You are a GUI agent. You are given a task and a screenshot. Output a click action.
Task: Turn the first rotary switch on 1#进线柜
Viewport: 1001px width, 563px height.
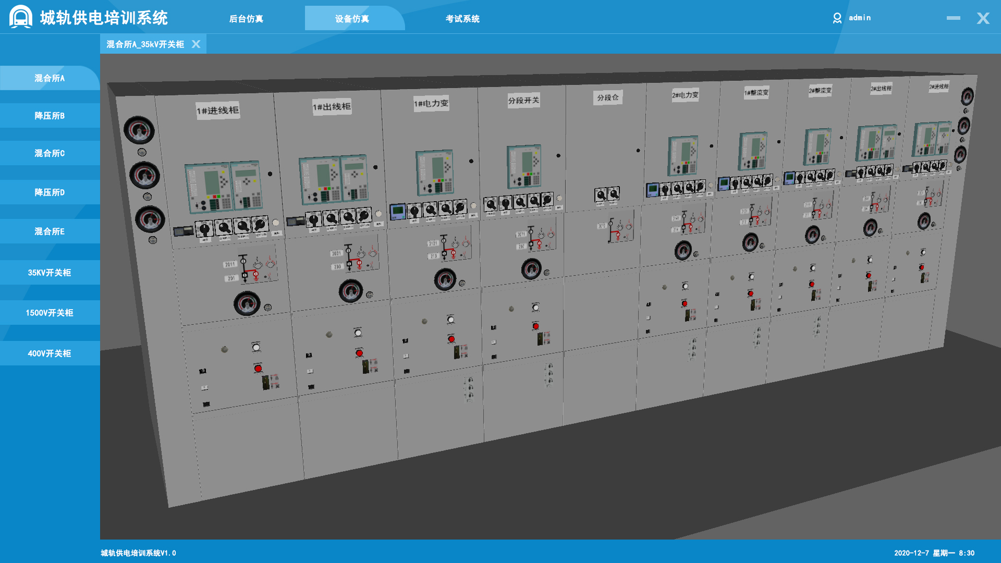(x=205, y=228)
